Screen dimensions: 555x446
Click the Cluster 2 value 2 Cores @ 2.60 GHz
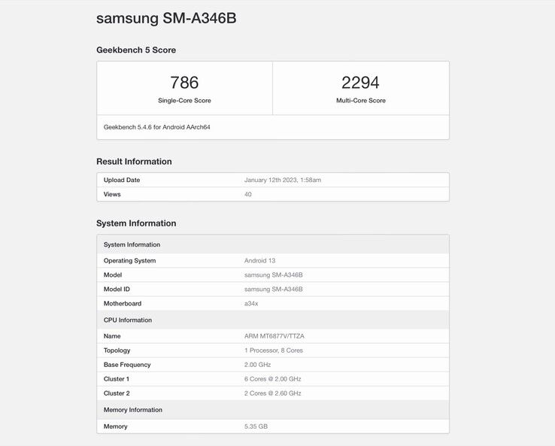click(272, 393)
